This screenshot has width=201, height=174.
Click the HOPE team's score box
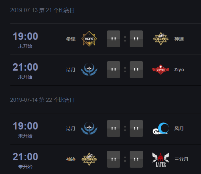point(113,39)
